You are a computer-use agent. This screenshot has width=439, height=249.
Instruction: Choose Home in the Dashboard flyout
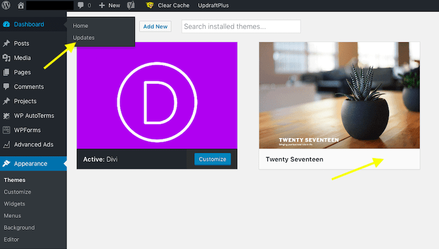tap(80, 26)
